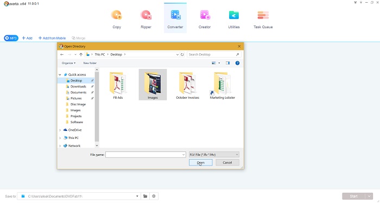Expand the Network tree node
The width and height of the screenshot is (380, 203).
click(60, 146)
